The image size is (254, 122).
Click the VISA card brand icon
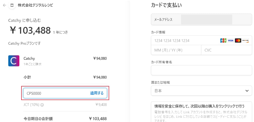230,40
